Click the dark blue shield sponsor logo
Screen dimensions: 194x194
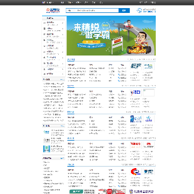point(149,171)
